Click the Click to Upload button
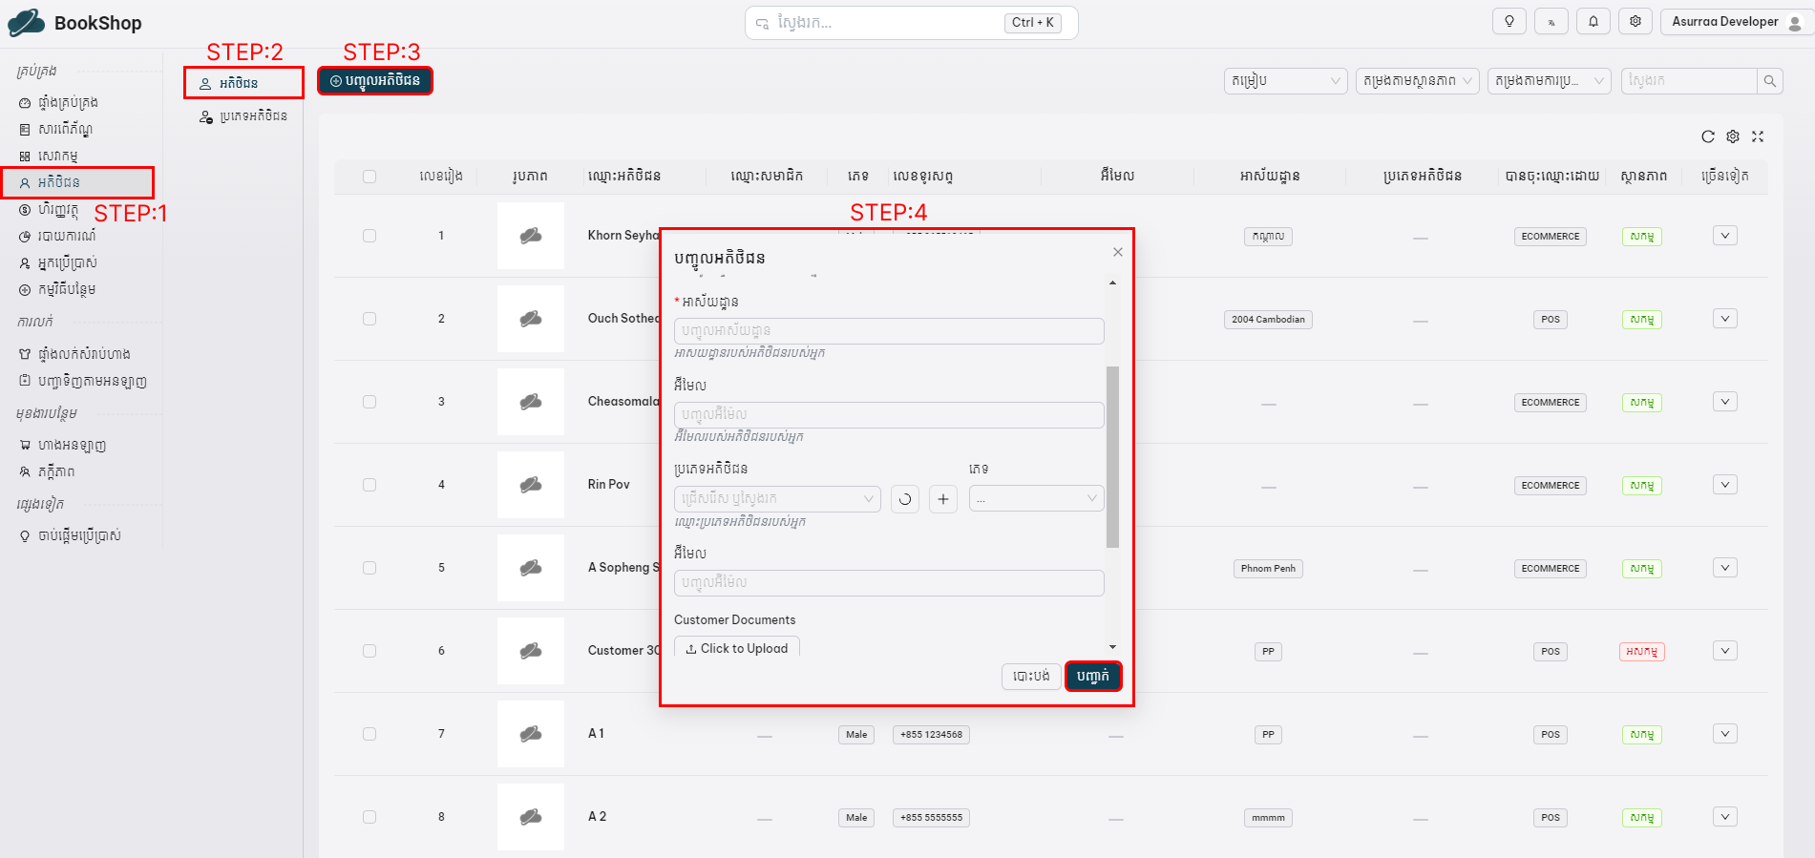Image resolution: width=1815 pixels, height=858 pixels. [x=737, y=648]
